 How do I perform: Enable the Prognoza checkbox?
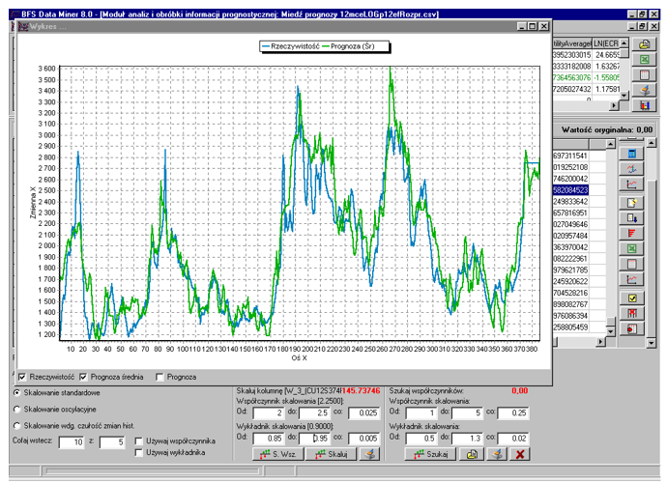click(x=159, y=377)
